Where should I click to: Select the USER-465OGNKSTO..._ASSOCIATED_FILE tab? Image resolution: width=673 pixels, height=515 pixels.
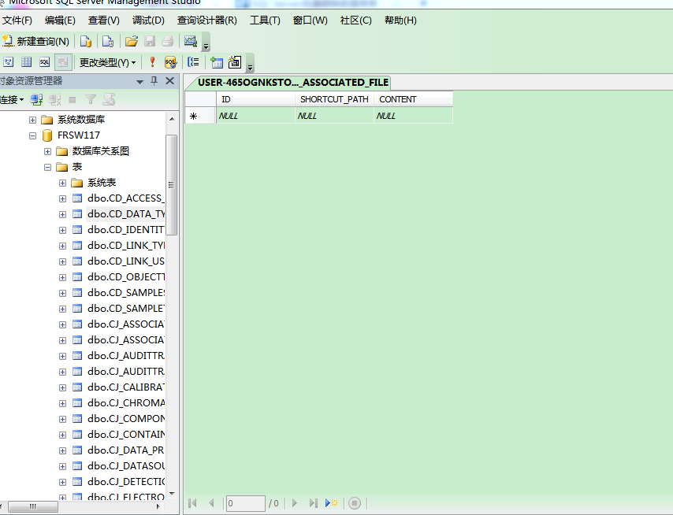tap(293, 83)
